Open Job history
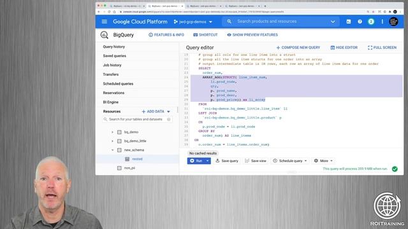The width and height of the screenshot is (408, 229). click(x=112, y=65)
